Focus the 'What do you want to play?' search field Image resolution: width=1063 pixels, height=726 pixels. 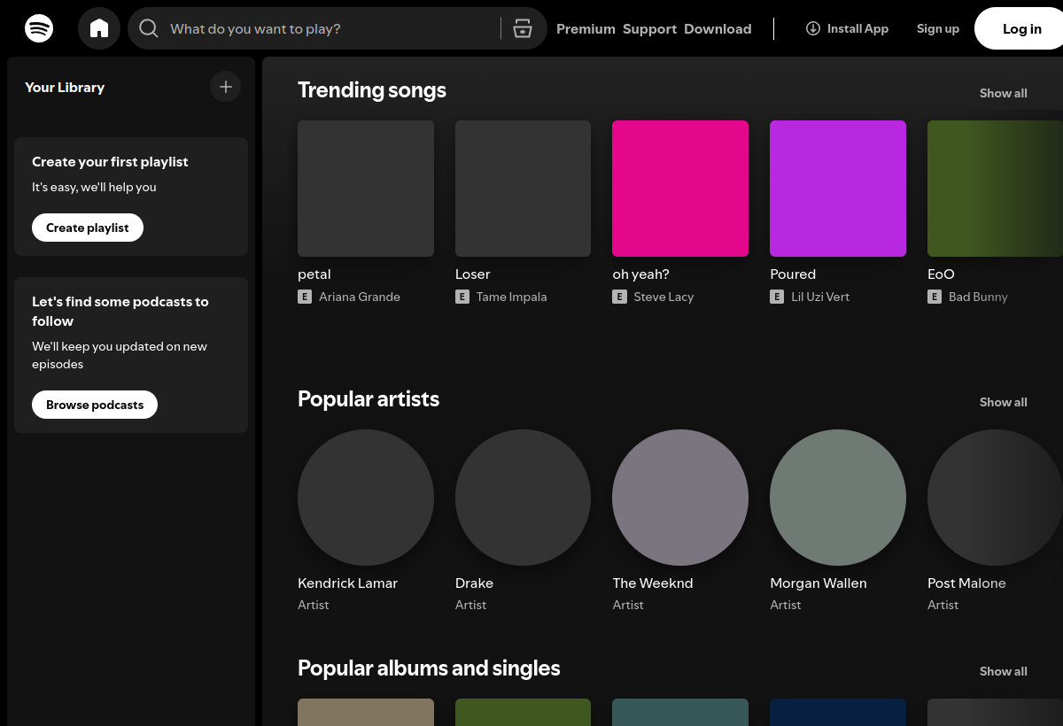[337, 28]
